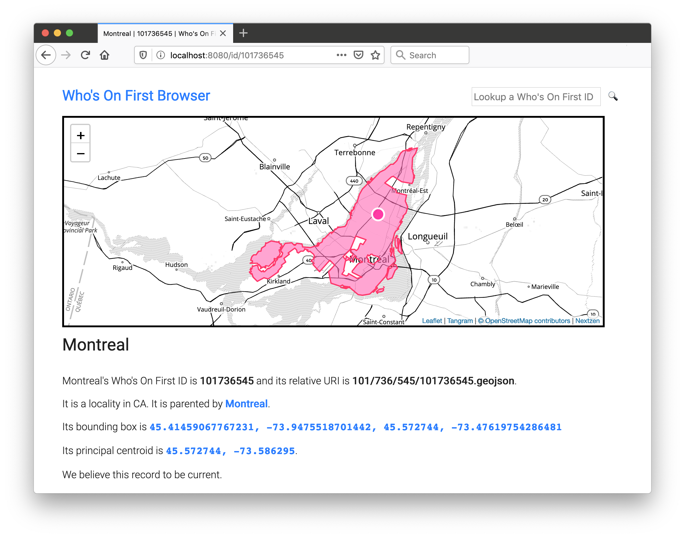Viewport: 685px width, 538px height.
Task: Click the Belœil map label
Action: click(x=515, y=225)
